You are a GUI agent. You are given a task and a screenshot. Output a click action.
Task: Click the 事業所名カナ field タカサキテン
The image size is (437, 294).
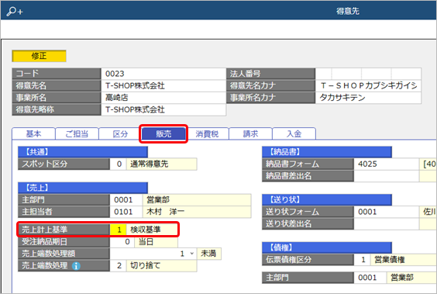(368, 98)
